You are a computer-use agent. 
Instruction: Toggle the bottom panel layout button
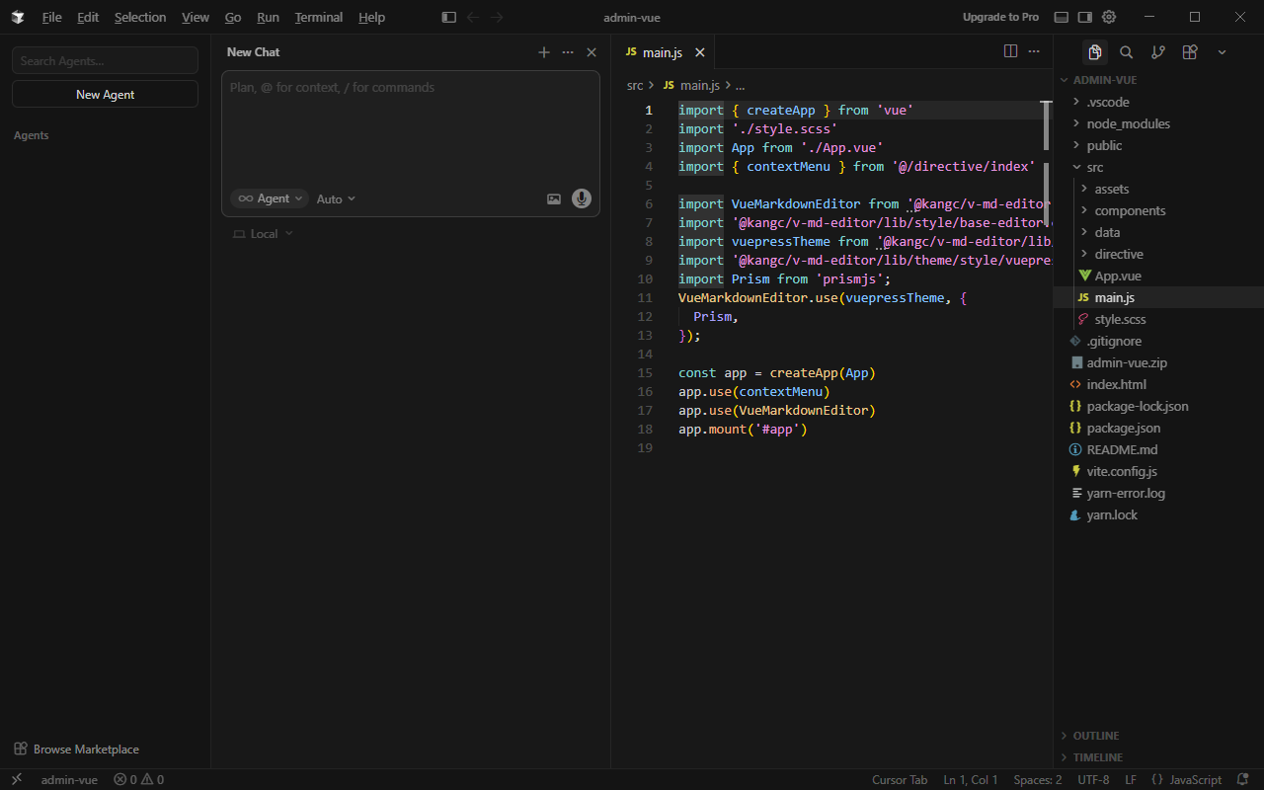pyautogui.click(x=1062, y=17)
